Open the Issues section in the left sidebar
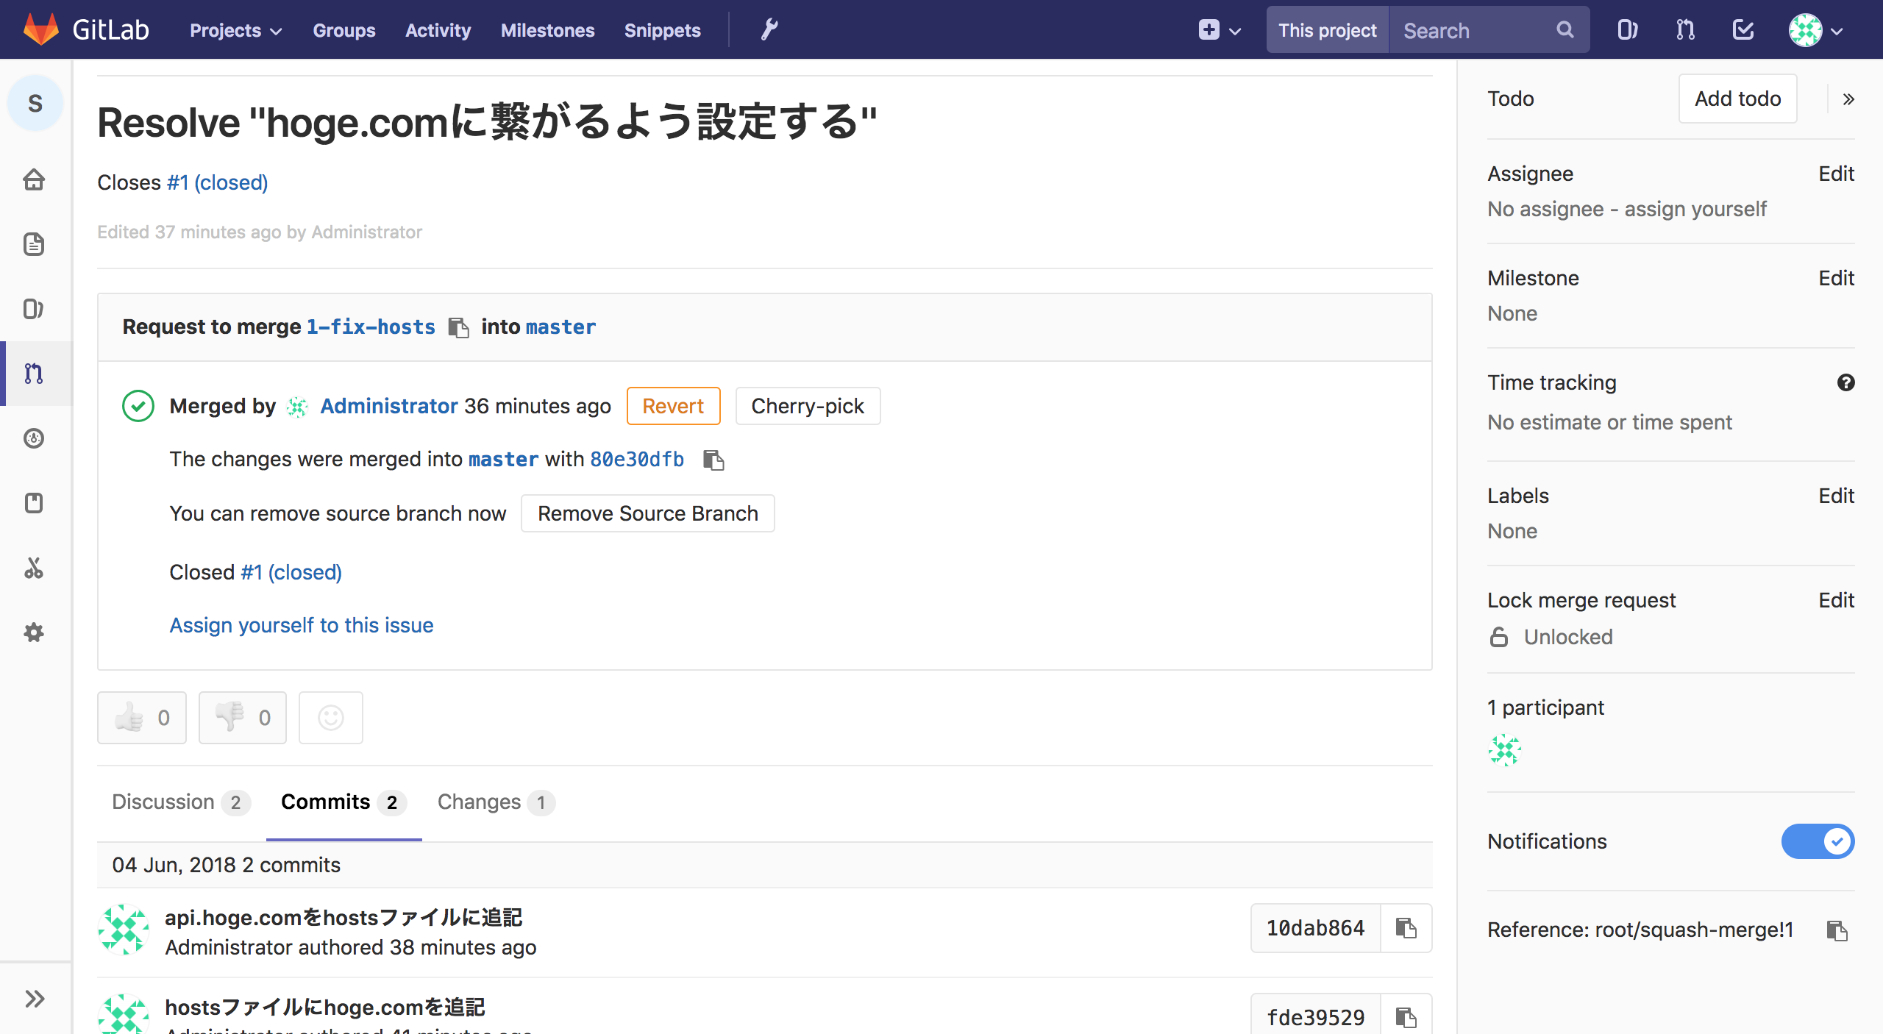The width and height of the screenshot is (1883, 1034). click(x=34, y=309)
